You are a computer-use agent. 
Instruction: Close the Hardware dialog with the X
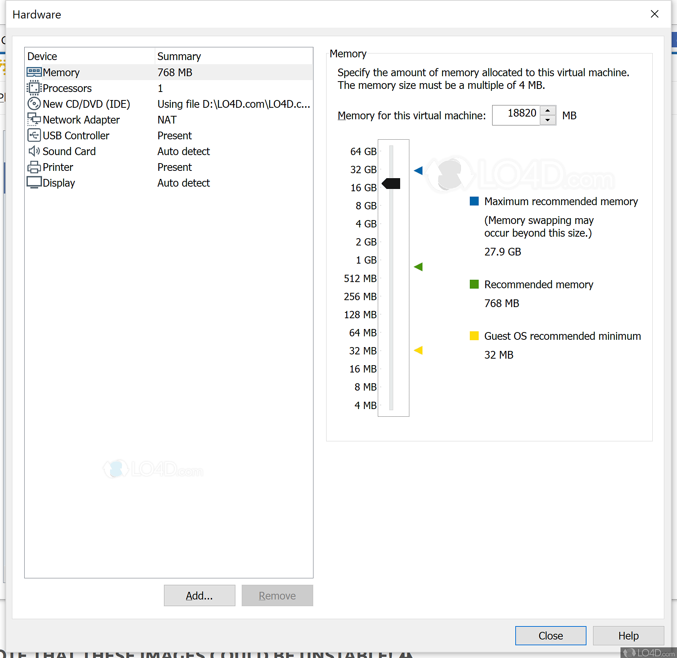654,14
